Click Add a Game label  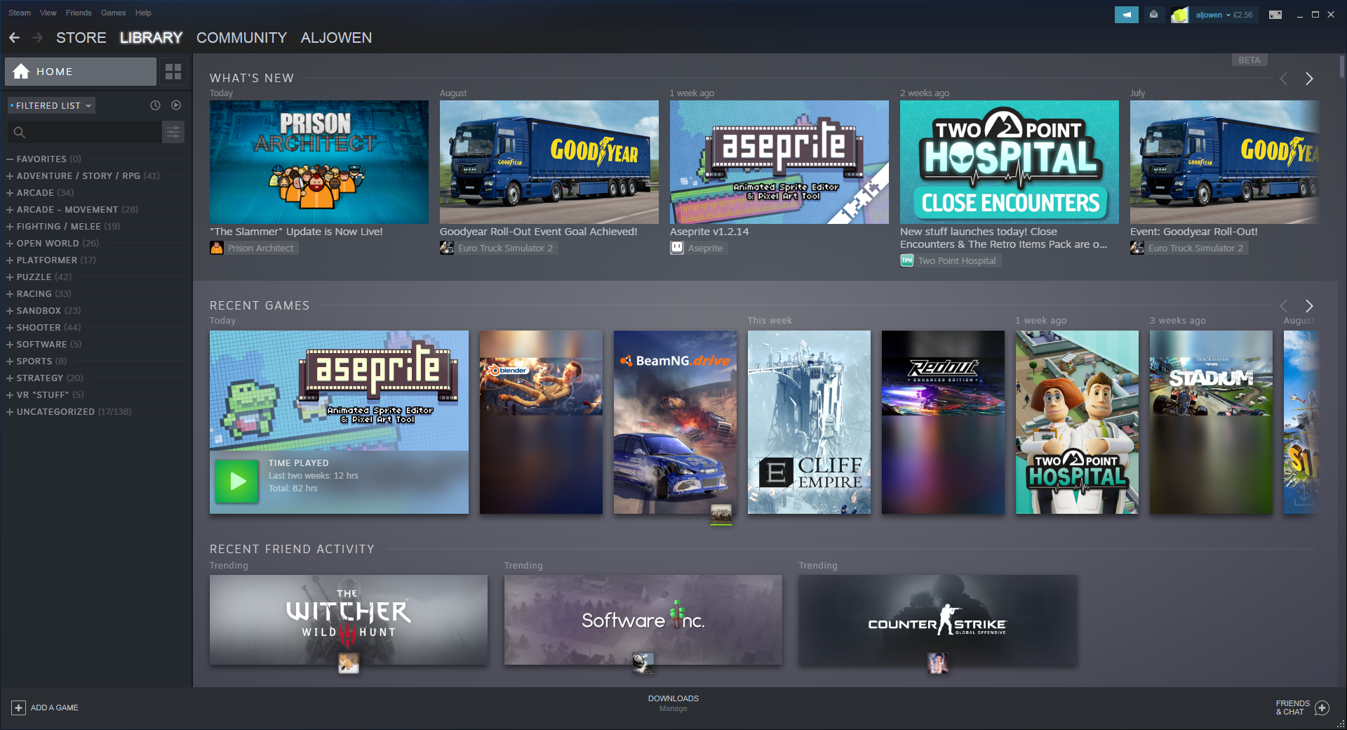click(x=55, y=708)
